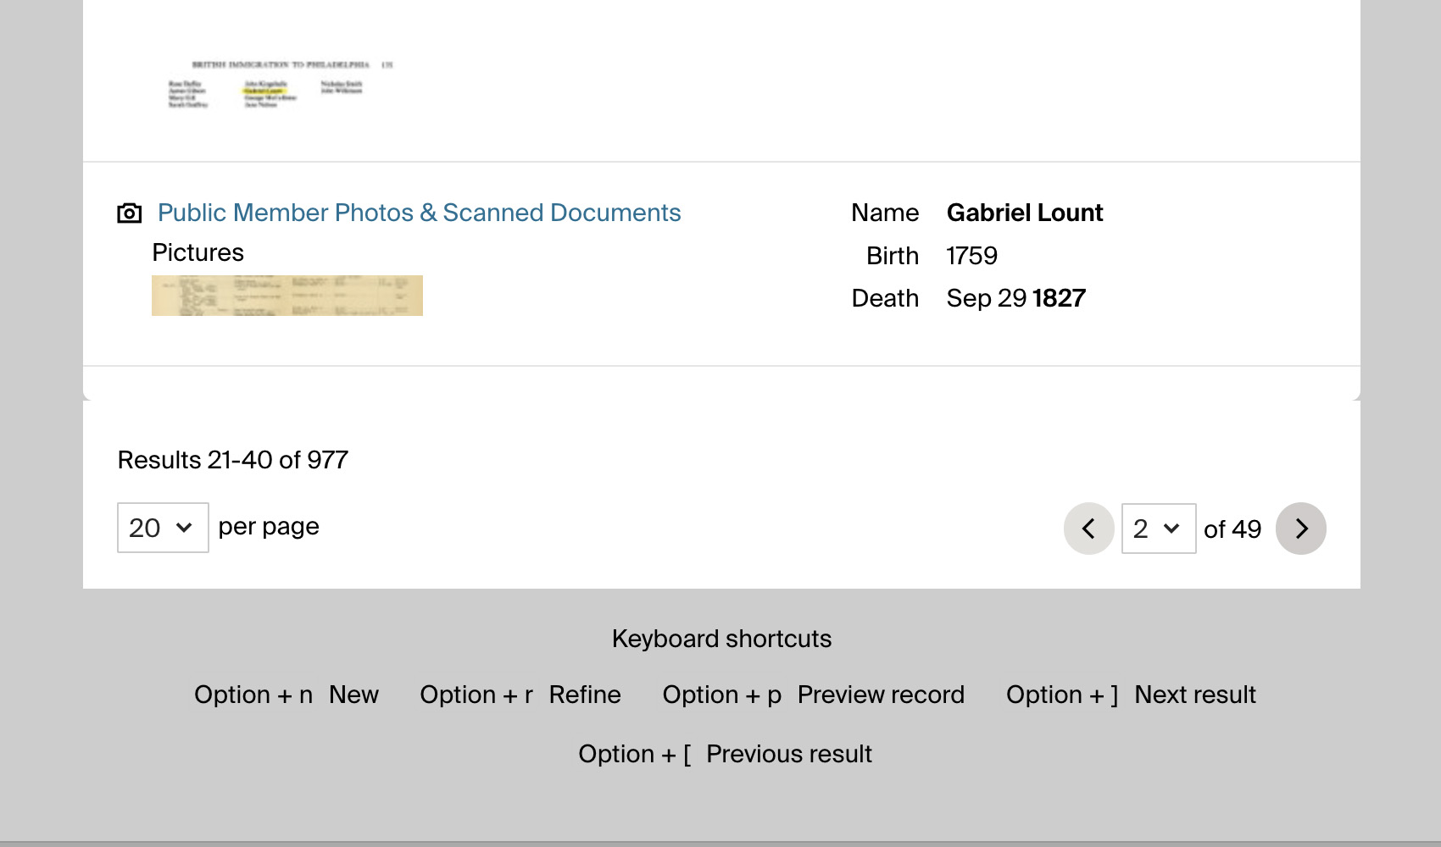Screen dimensions: 1441x847
Task: Click the Results 21-40 of 977 text
Action: (232, 460)
